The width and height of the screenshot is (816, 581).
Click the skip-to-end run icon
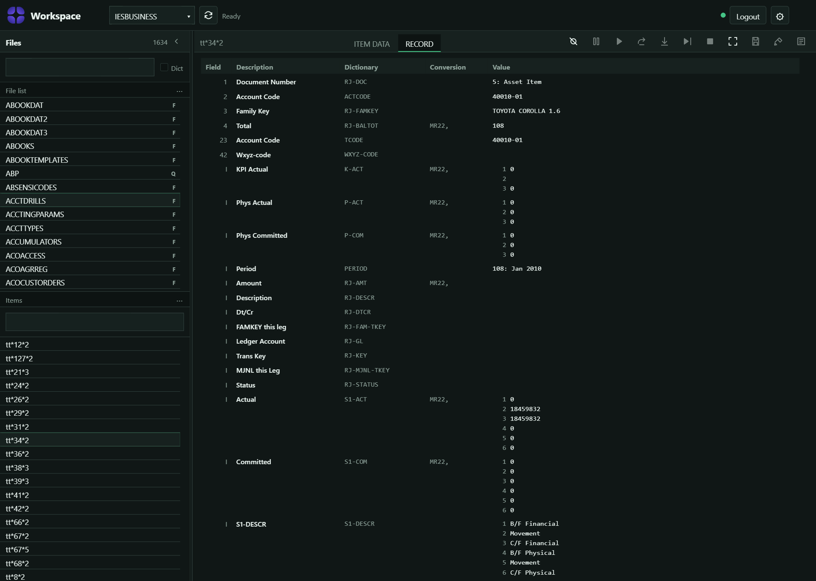pos(687,41)
